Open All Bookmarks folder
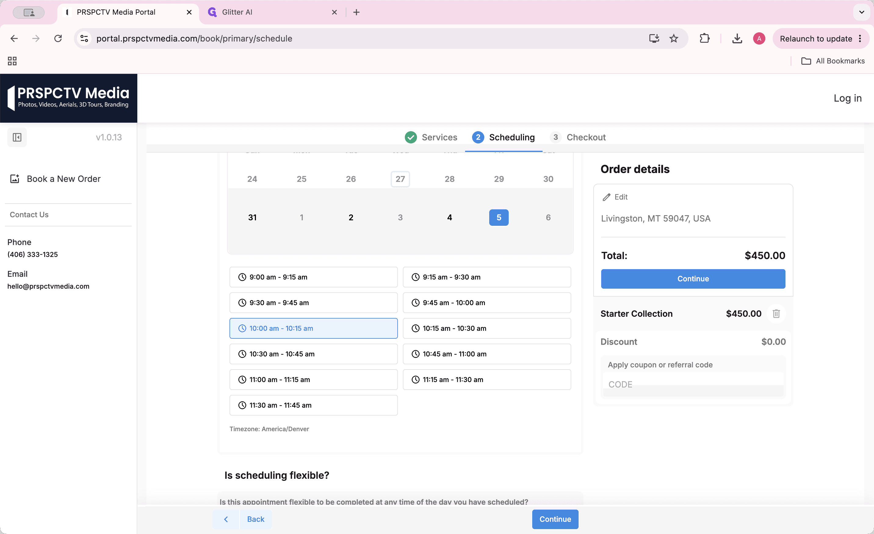Screen dimensions: 874x534 (x=833, y=61)
